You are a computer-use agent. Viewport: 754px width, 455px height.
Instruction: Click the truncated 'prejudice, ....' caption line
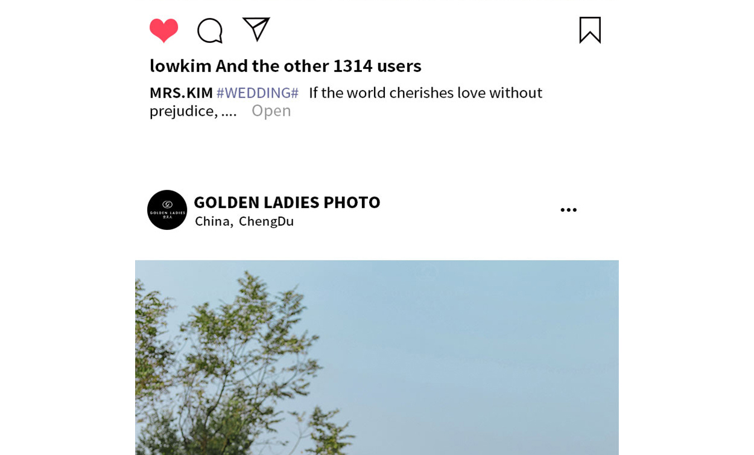193,111
